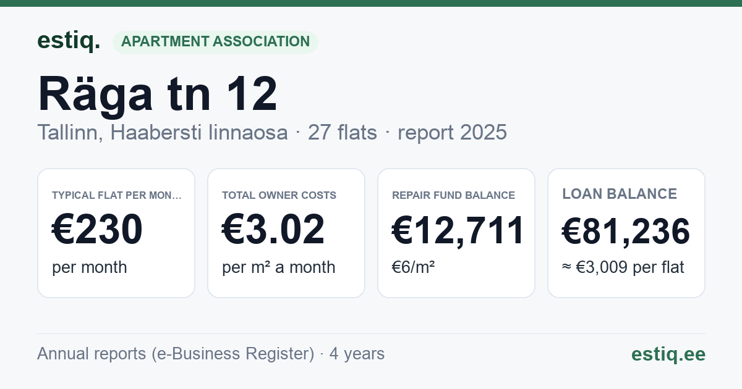The width and height of the screenshot is (742, 389).
Task: Click the €81,236 value
Action: click(x=626, y=232)
